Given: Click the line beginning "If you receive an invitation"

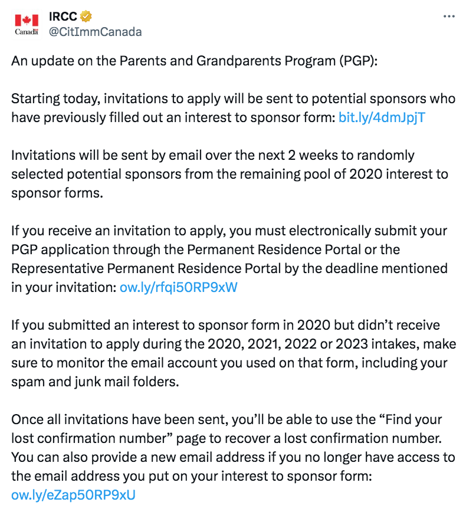Looking at the screenshot, I should pos(229,231).
